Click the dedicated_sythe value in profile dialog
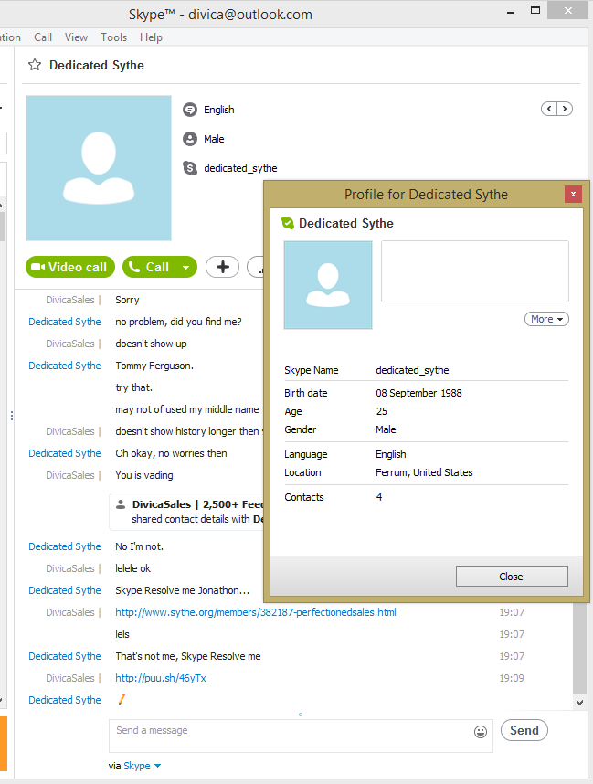This screenshot has height=784, width=593. pyautogui.click(x=412, y=370)
